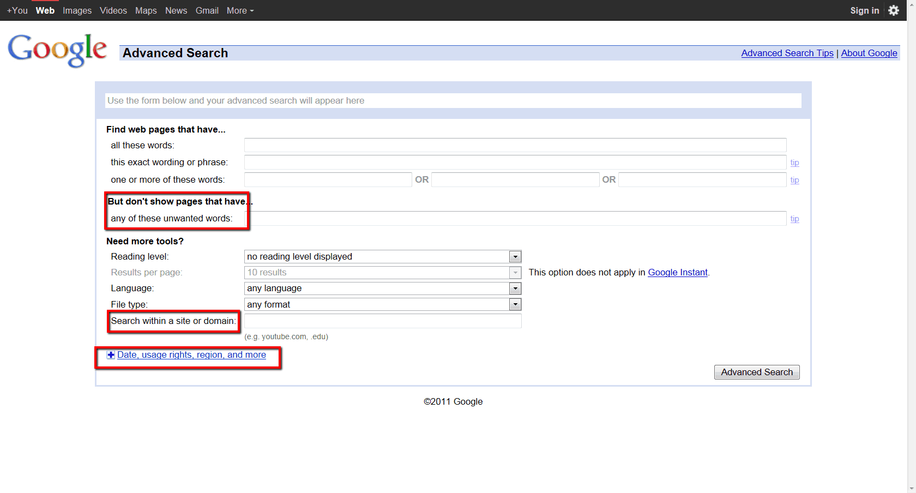Click the Advanced Search button
The image size is (916, 493).
(x=756, y=372)
